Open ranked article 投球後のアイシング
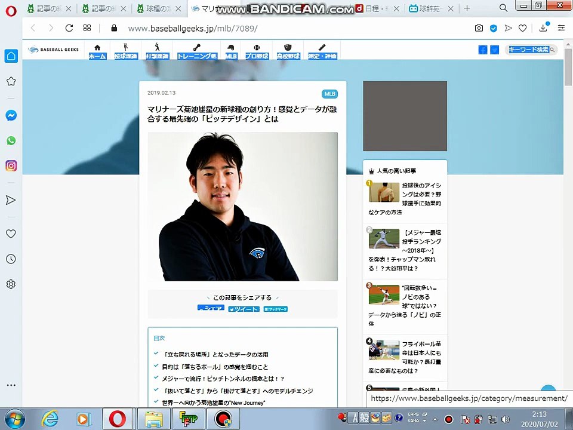This screenshot has height=430, width=573. [405, 198]
